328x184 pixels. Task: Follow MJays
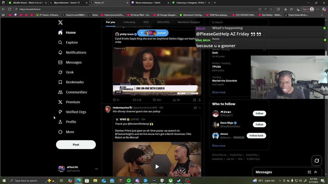[259, 113]
